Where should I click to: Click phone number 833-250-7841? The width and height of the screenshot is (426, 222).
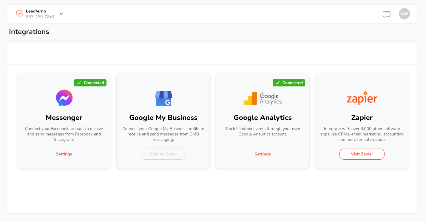pyautogui.click(x=40, y=17)
